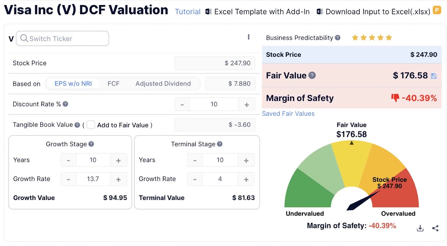
Task: Click the Business Predictability help icon
Action: (337, 38)
